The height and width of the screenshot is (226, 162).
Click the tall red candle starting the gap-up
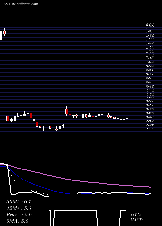pos(67,111)
